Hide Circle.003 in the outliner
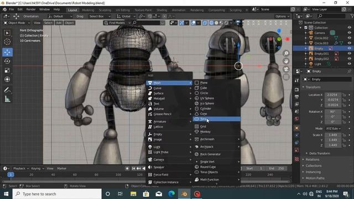 (x=349, y=43)
